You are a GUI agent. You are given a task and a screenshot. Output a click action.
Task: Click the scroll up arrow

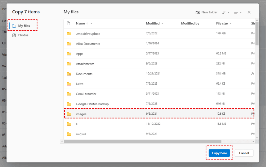pos(257,20)
